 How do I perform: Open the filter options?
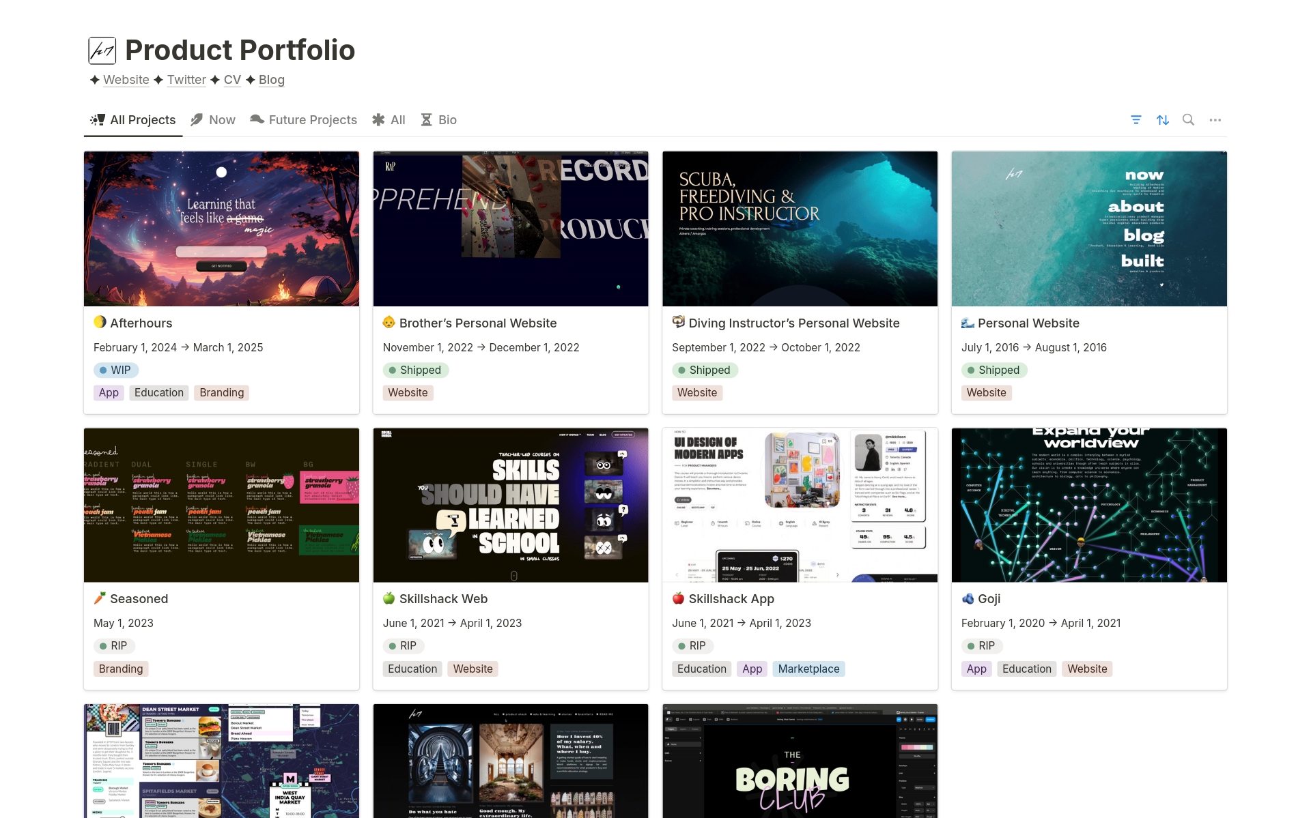tap(1136, 119)
